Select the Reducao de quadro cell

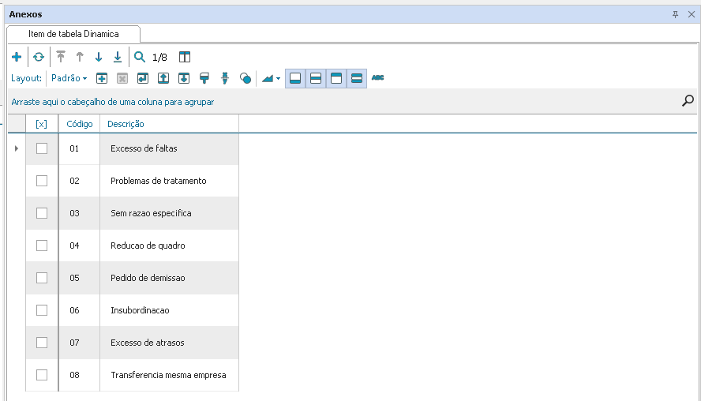[x=170, y=245]
